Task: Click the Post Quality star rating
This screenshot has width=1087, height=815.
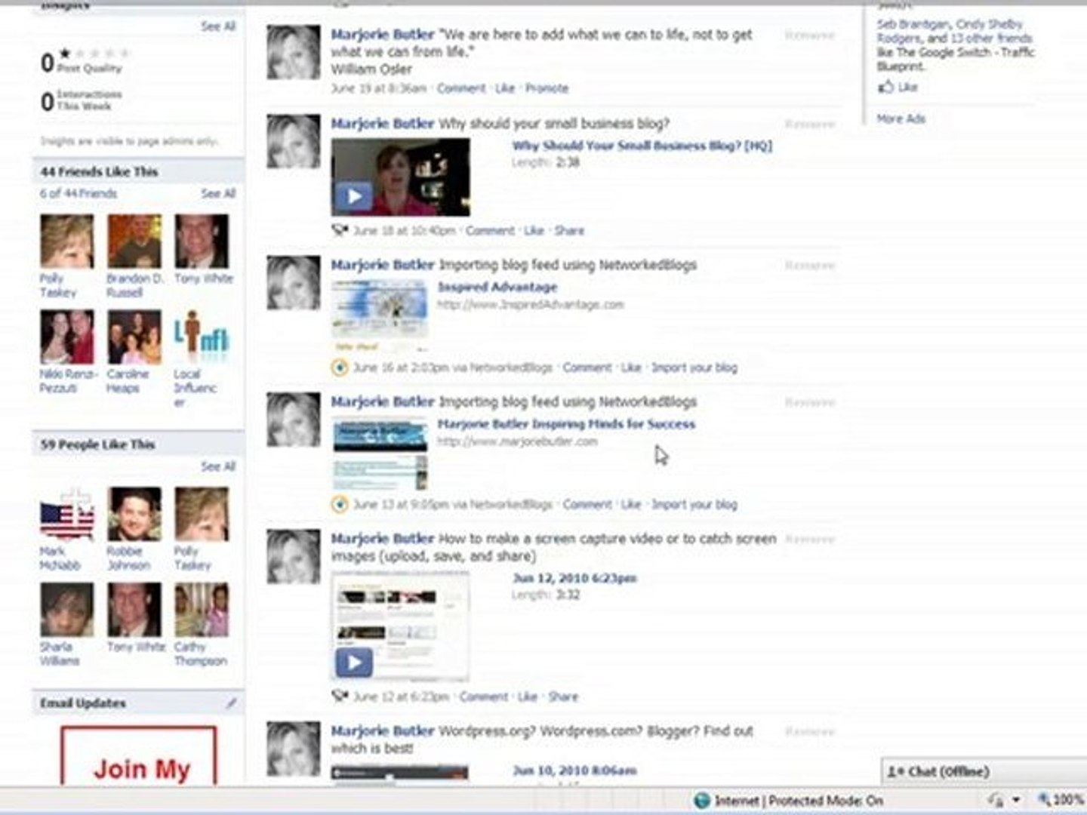Action: (94, 53)
